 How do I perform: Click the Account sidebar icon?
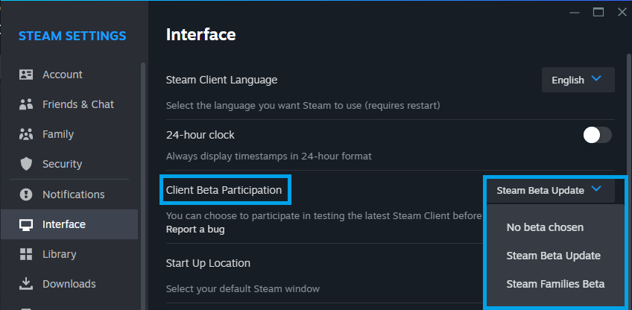click(x=26, y=75)
